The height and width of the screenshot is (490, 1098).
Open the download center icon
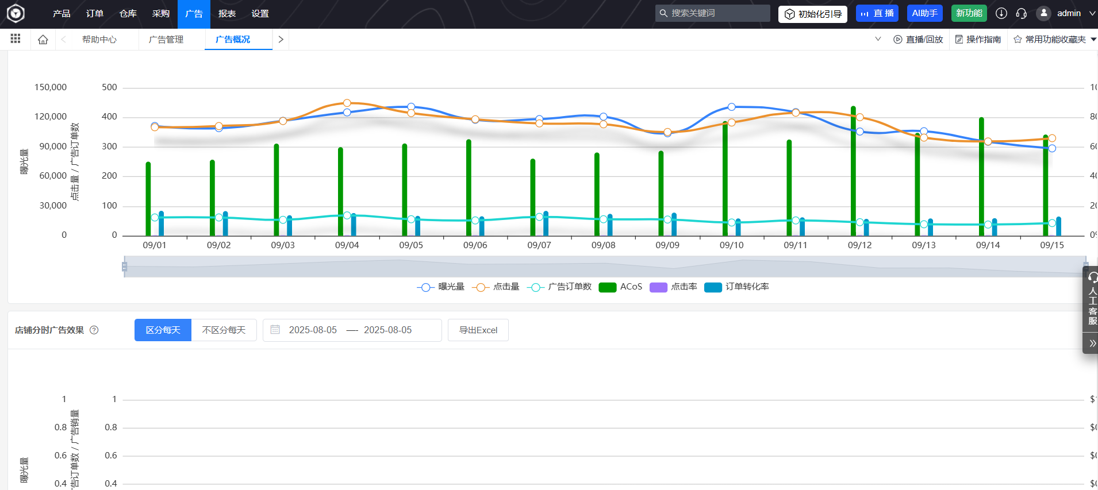tap(1001, 13)
